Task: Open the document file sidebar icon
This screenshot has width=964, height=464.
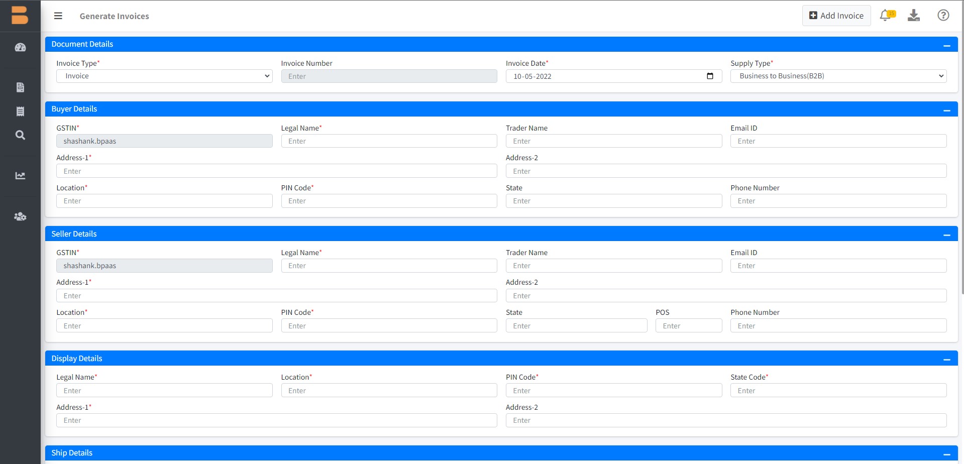Action: click(x=20, y=87)
